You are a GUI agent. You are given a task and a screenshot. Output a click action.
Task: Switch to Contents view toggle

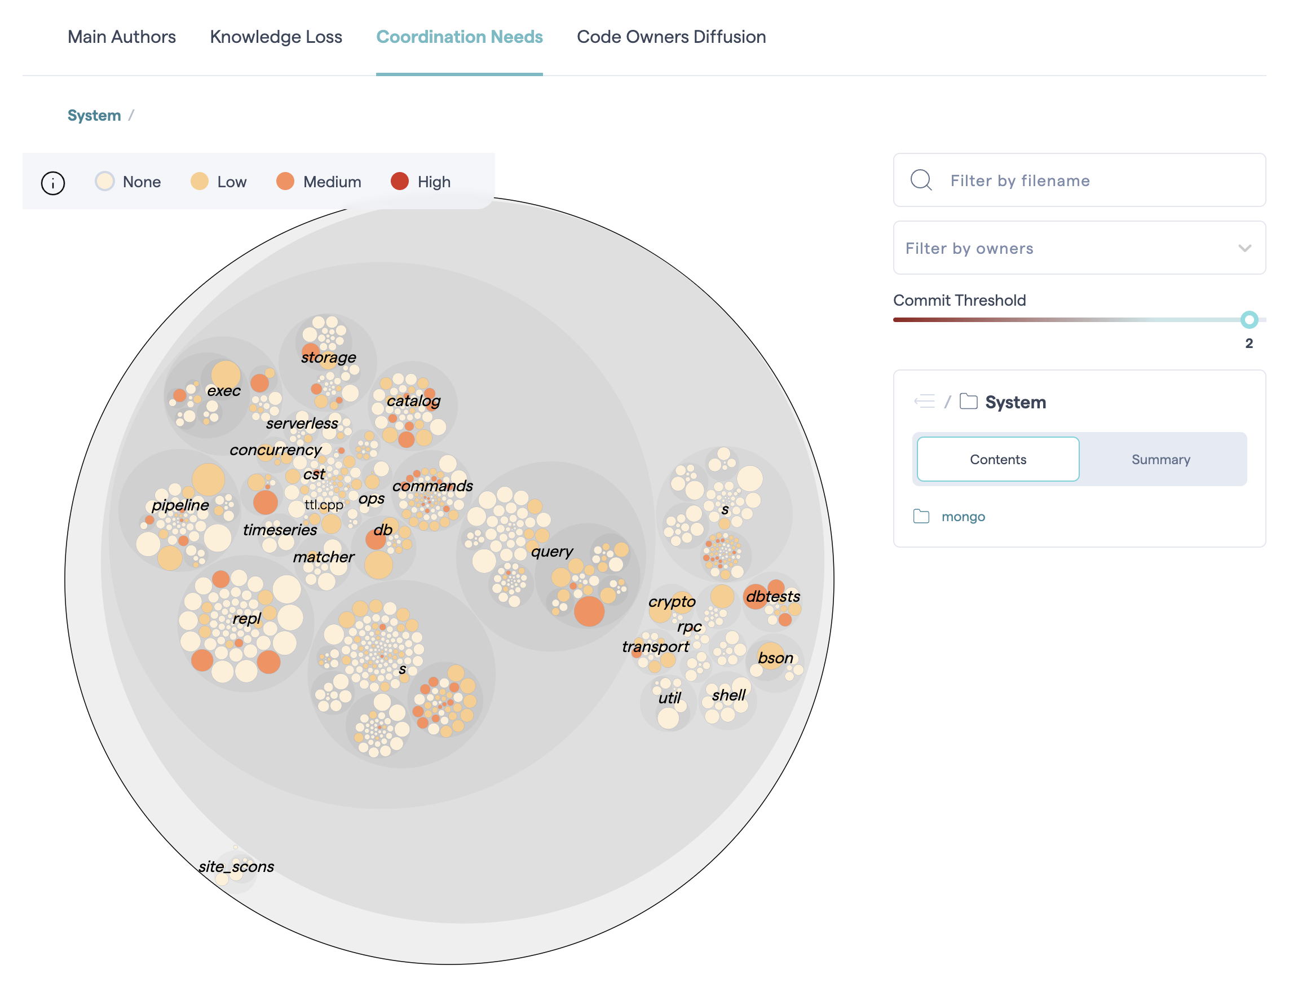point(997,460)
